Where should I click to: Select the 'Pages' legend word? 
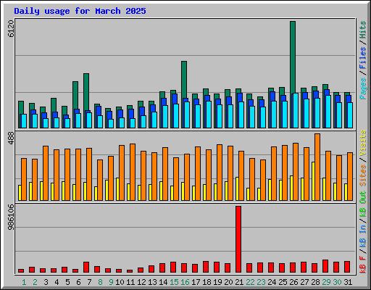(x=363, y=88)
